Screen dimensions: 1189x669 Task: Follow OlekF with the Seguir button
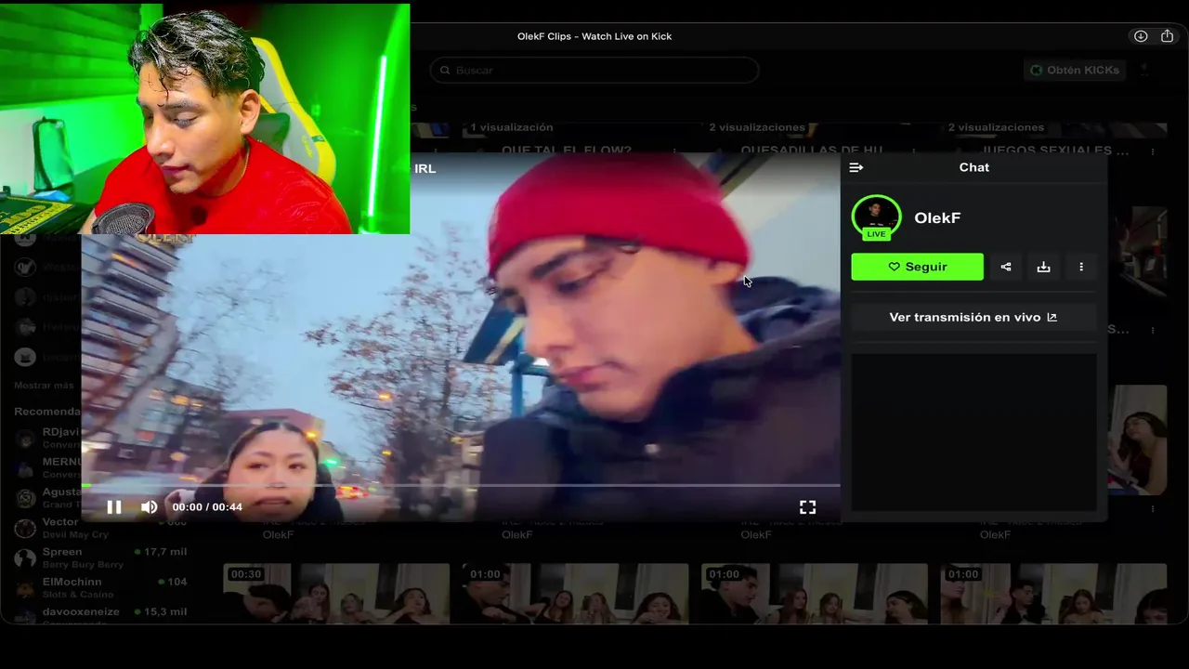click(x=917, y=267)
